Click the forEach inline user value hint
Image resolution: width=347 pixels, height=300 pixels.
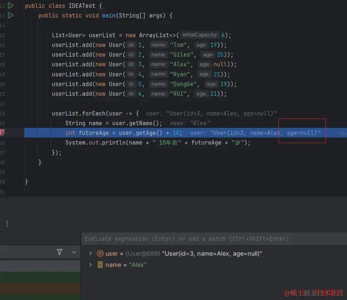pos(211,114)
